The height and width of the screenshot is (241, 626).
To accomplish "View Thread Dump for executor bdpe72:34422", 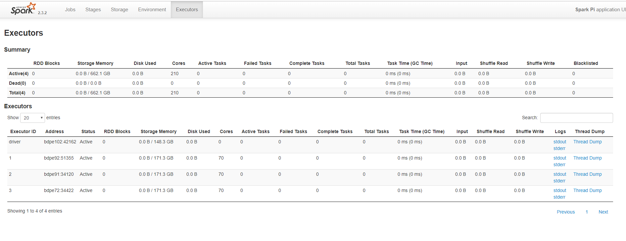I will tap(588, 190).
